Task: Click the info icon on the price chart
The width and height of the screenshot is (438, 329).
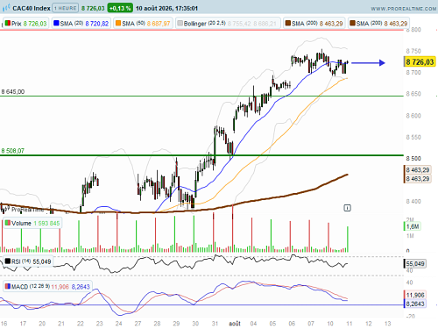Action: pyautogui.click(x=347, y=208)
